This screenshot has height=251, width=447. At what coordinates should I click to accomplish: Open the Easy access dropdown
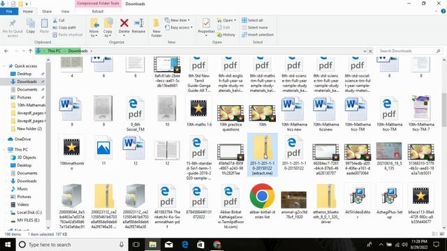[179, 28]
